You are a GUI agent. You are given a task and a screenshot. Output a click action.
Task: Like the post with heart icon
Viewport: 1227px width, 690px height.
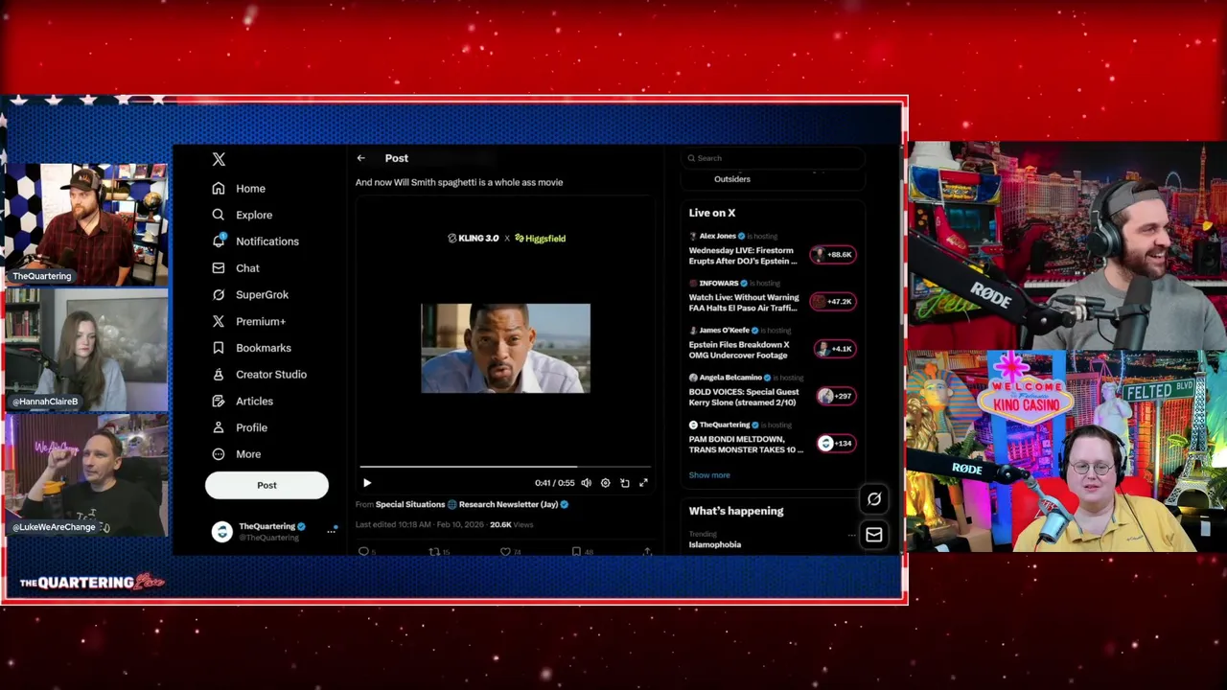click(x=505, y=551)
